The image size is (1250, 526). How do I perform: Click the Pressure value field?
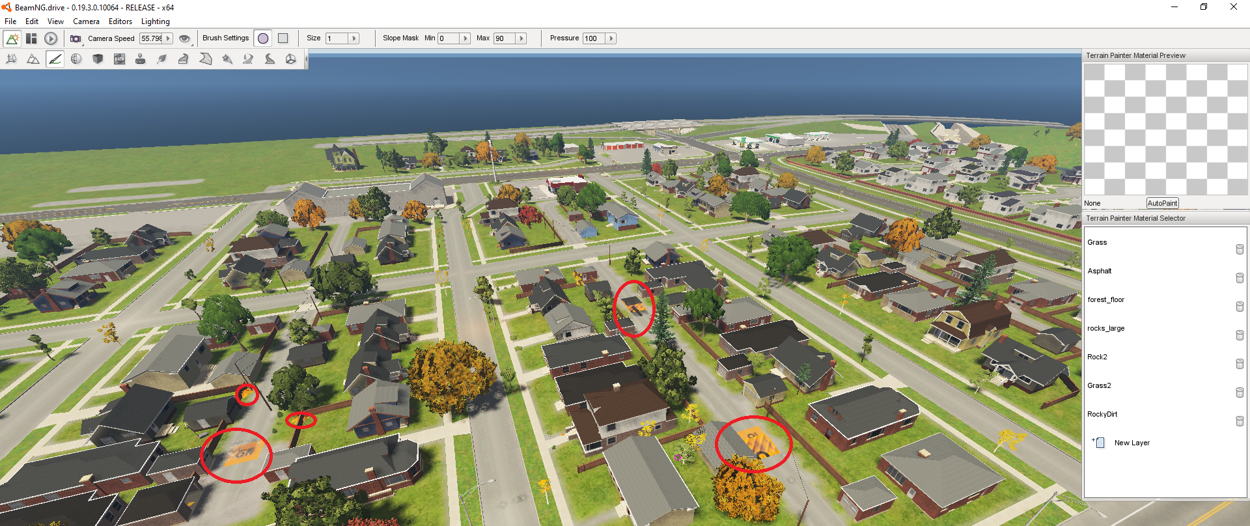click(x=594, y=38)
